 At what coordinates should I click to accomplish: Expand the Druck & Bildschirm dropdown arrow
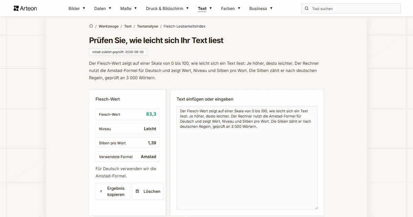[x=187, y=8]
